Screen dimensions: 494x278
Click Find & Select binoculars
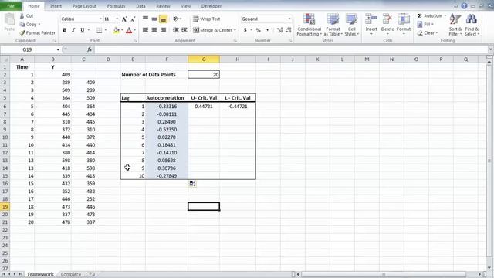coord(472,25)
